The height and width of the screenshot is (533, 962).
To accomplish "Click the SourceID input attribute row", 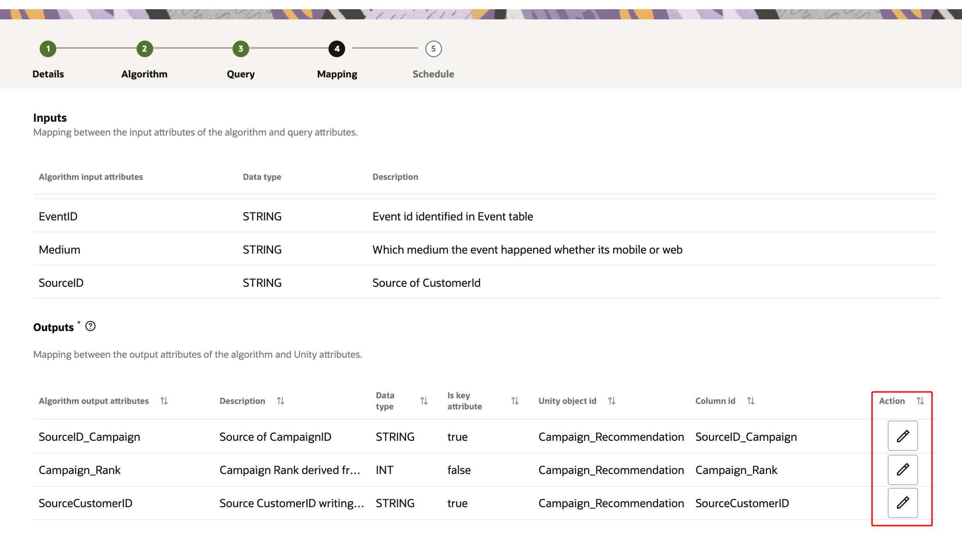I will pos(61,283).
